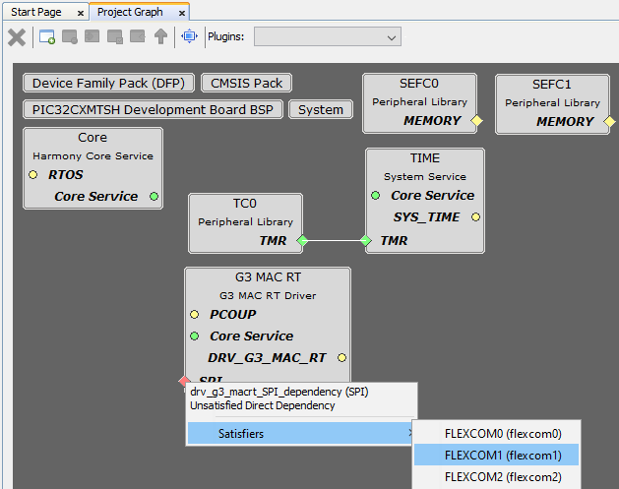Click G3 MAC RT Core Service green circle

tap(194, 336)
